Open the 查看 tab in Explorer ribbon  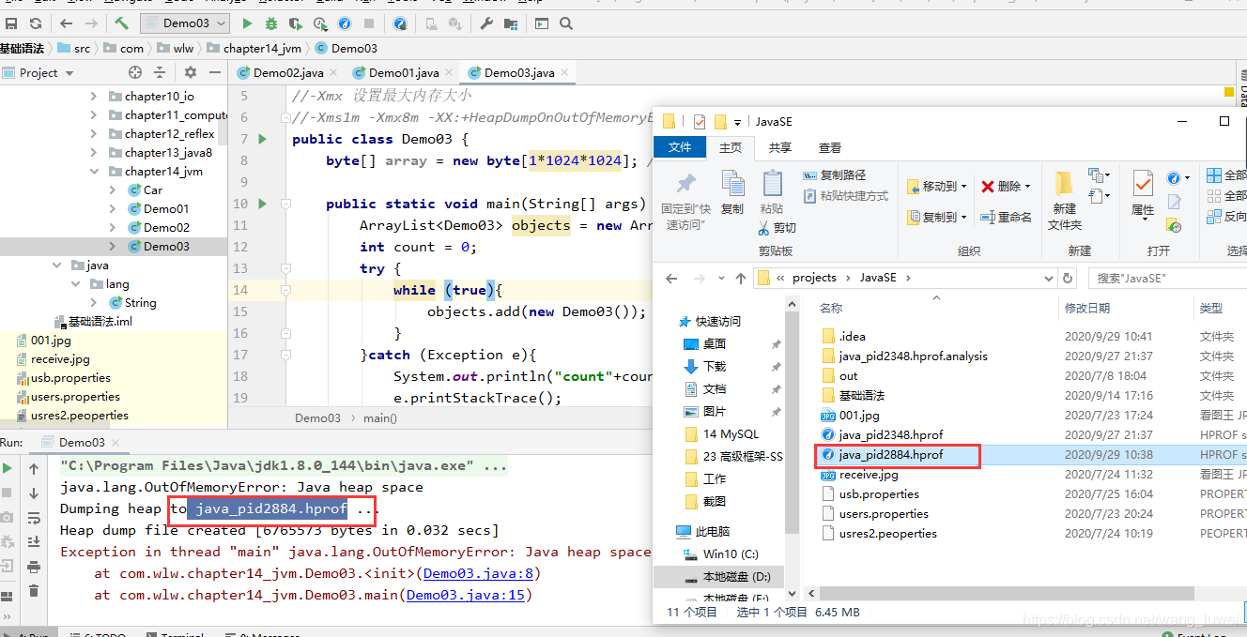[x=829, y=147]
